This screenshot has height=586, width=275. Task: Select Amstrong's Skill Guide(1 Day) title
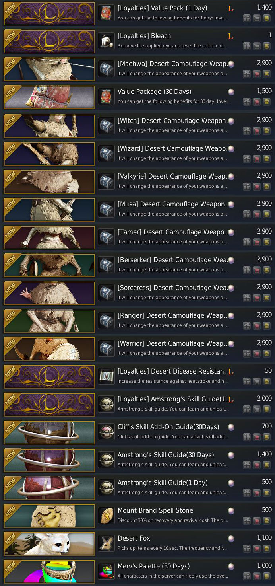(x=163, y=483)
